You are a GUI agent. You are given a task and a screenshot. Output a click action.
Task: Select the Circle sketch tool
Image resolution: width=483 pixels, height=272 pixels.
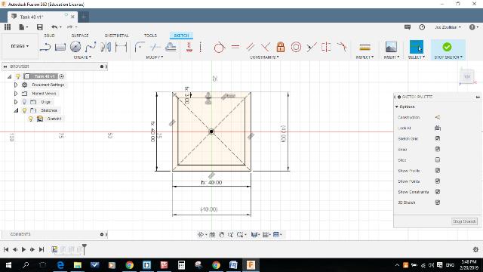[75, 47]
